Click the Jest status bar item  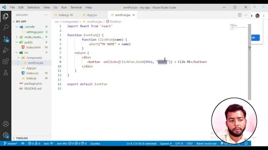(49, 143)
